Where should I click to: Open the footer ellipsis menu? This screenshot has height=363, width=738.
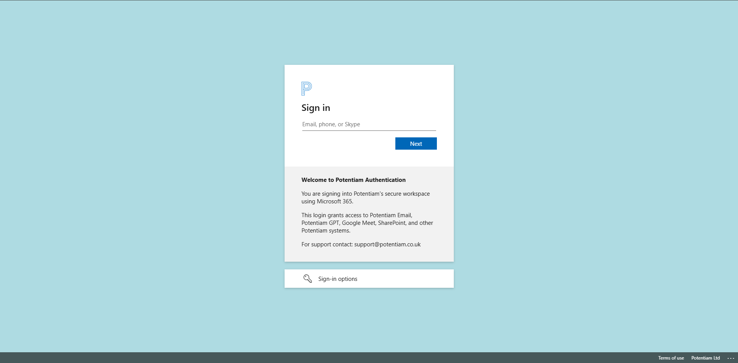(731, 358)
